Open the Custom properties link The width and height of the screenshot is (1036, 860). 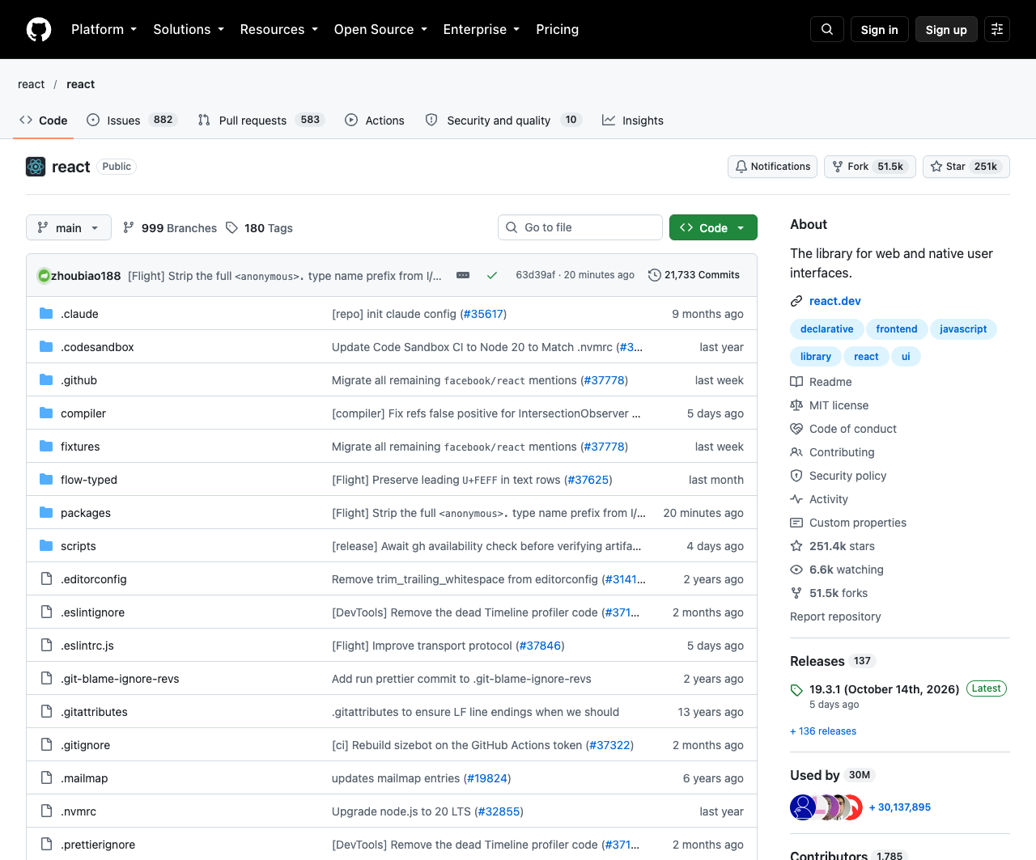[848, 523]
